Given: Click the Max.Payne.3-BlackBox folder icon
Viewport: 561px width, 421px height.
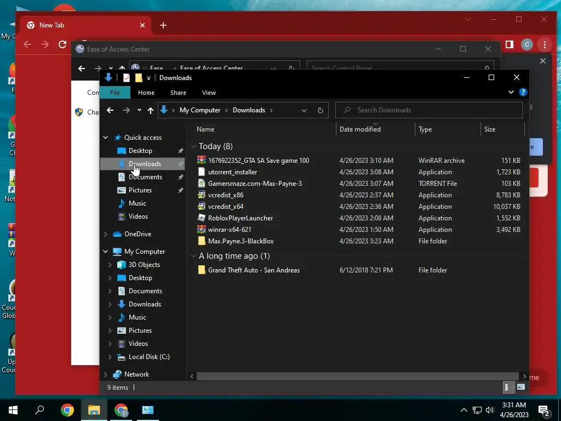Looking at the screenshot, I should point(202,241).
